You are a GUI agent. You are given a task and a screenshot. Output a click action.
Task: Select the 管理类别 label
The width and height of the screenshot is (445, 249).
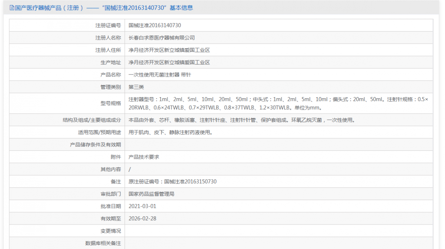coord(111,87)
